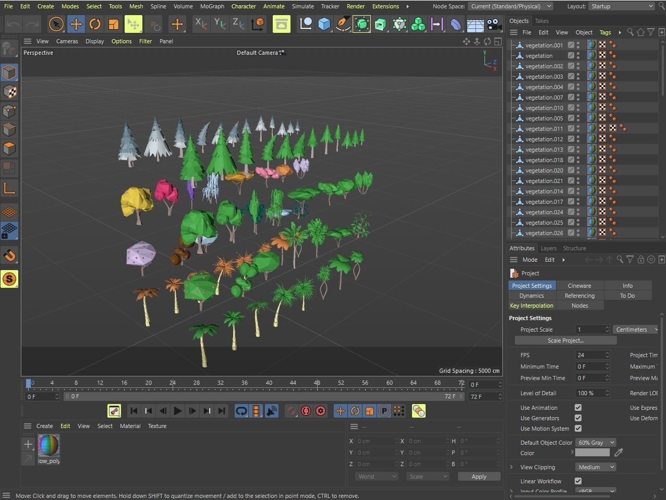Select the low_poly material thumbnail

(49, 445)
